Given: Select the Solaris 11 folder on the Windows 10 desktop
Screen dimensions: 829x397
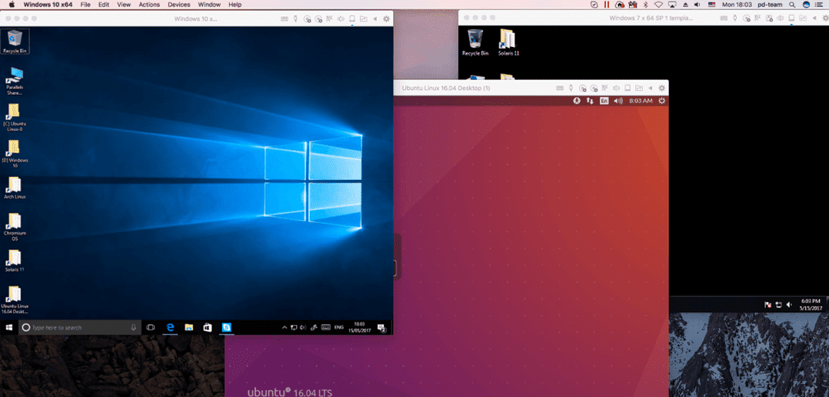Looking at the screenshot, I should point(15,261).
